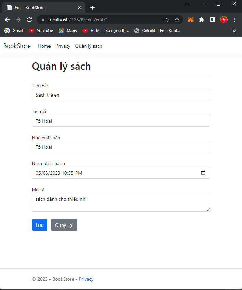Screen dimensions: 242x290
Task: Open the share this page icon
Action: coord(166,20)
